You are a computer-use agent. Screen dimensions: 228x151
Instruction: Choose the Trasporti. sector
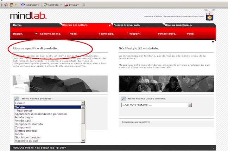135,34
